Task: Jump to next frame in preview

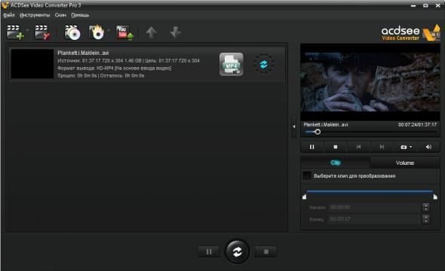Action: coord(382,147)
